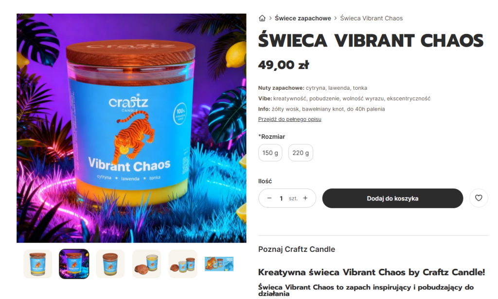Viewport: 498px width, 299px height.
Task: Go to the home page via house icon
Action: (x=262, y=18)
